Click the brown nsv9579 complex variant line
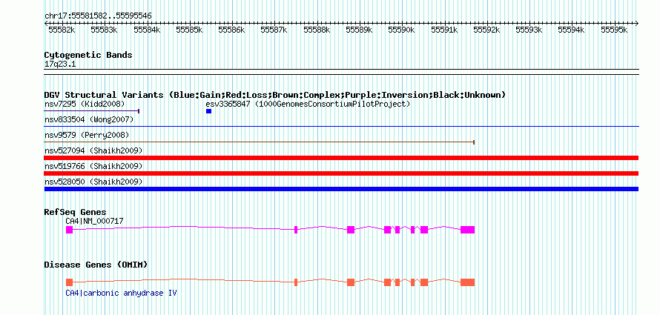 coord(260,142)
